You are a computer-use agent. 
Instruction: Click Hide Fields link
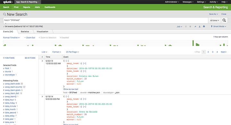coord(9,58)
